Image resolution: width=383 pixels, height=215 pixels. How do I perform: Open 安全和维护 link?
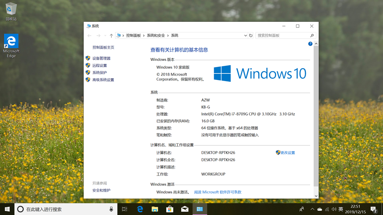point(101,191)
